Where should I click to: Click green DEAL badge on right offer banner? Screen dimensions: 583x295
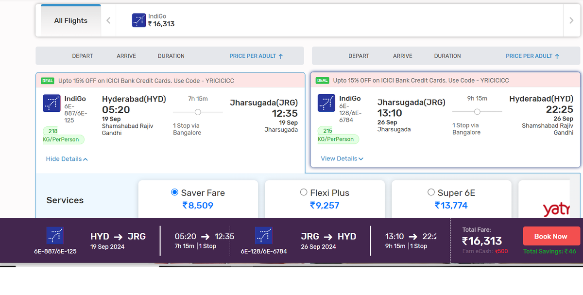(323, 80)
